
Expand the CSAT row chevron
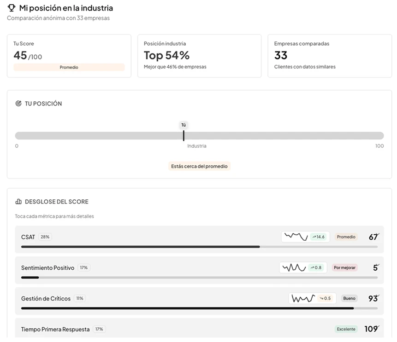pyautogui.click(x=378, y=235)
